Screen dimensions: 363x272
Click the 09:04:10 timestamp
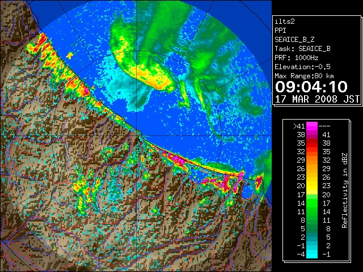click(311, 87)
